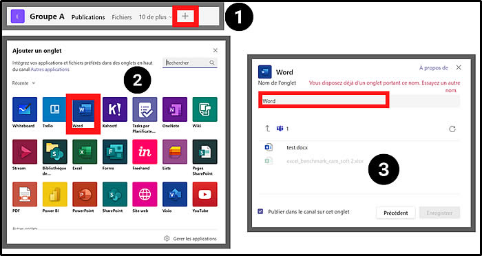Image resolution: width=482 pixels, height=256 pixels.
Task: Select the YouTube app
Action: click(205, 194)
